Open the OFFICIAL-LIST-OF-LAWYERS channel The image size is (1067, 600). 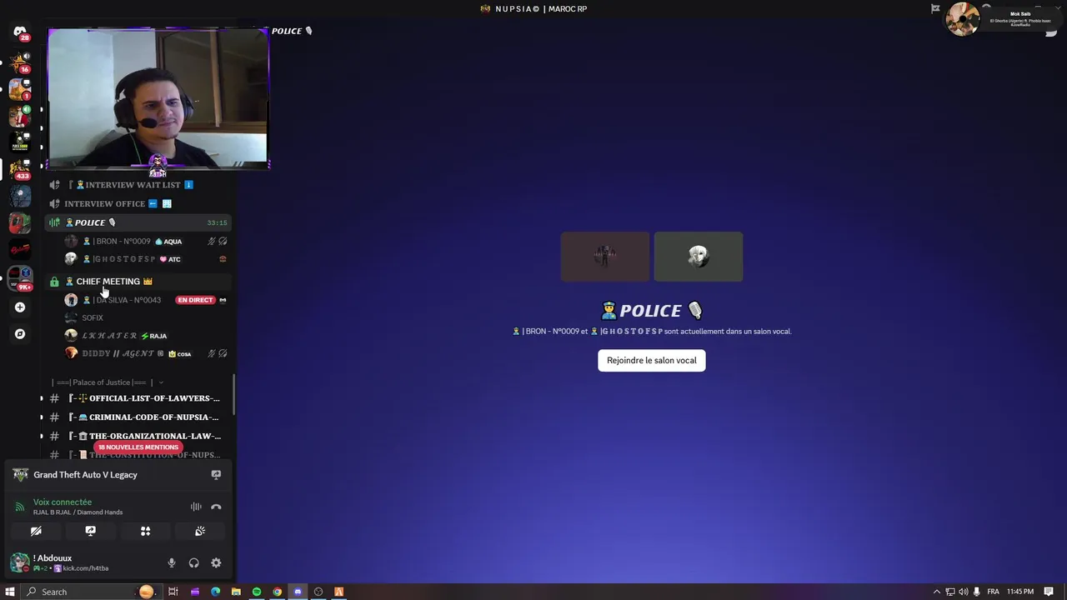[x=137, y=398]
